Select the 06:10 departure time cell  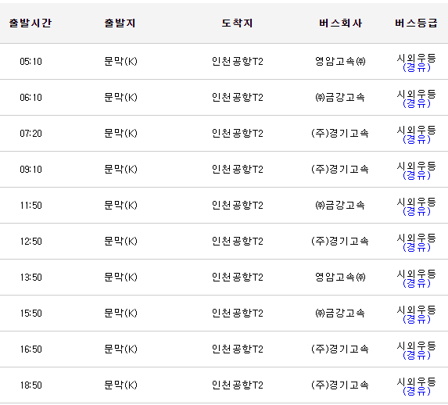[x=30, y=98]
